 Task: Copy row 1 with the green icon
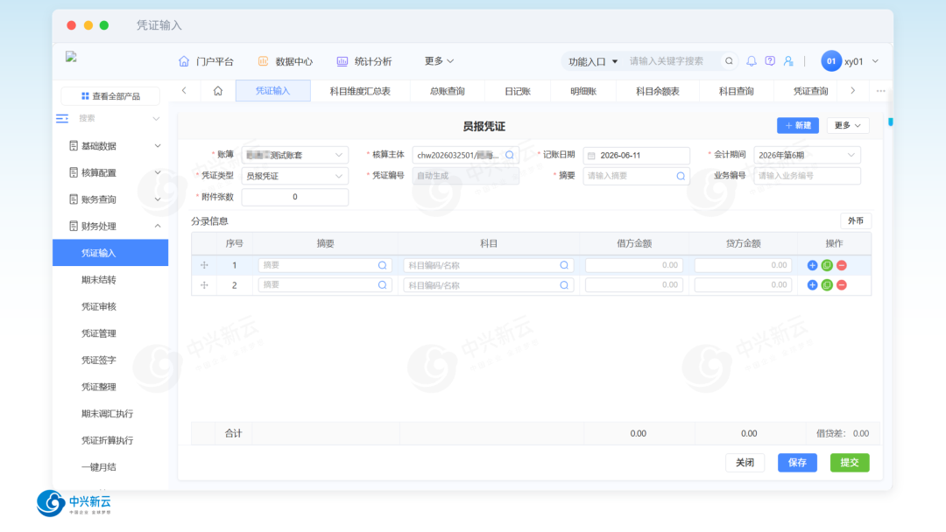[827, 265]
